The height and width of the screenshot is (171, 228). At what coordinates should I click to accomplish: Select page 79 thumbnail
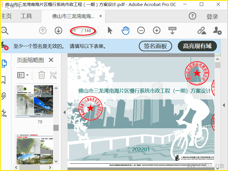pyautogui.click(x=34, y=101)
